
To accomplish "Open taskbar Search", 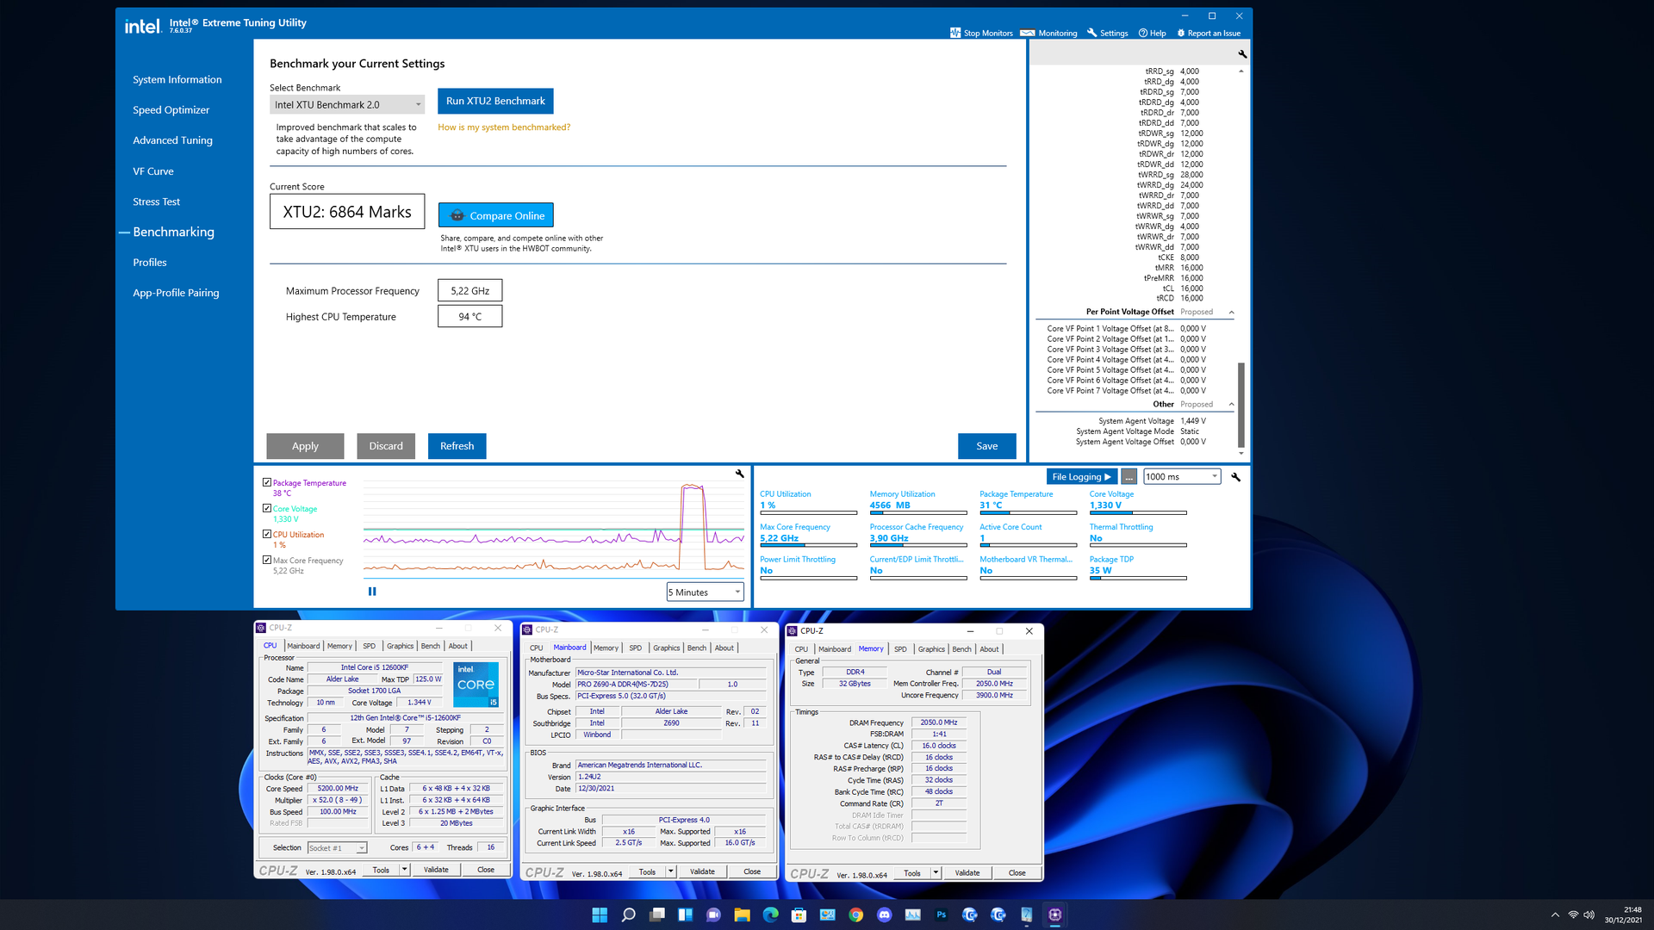I will [628, 914].
